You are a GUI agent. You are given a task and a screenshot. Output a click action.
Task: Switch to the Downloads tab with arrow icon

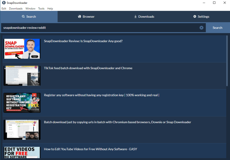(x=144, y=16)
